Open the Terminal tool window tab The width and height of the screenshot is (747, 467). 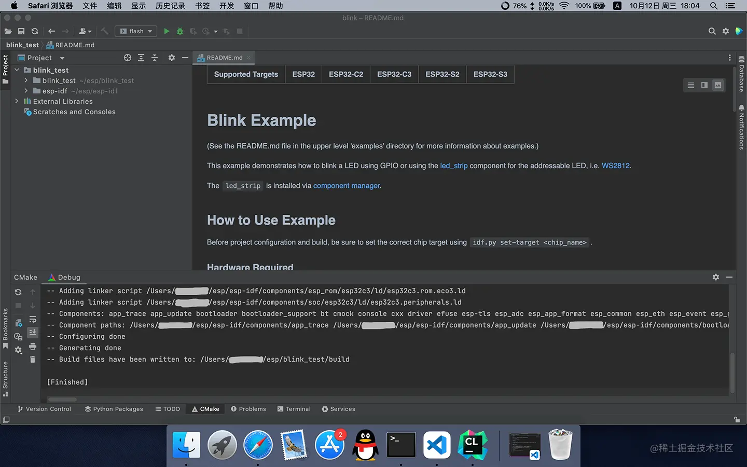294,409
